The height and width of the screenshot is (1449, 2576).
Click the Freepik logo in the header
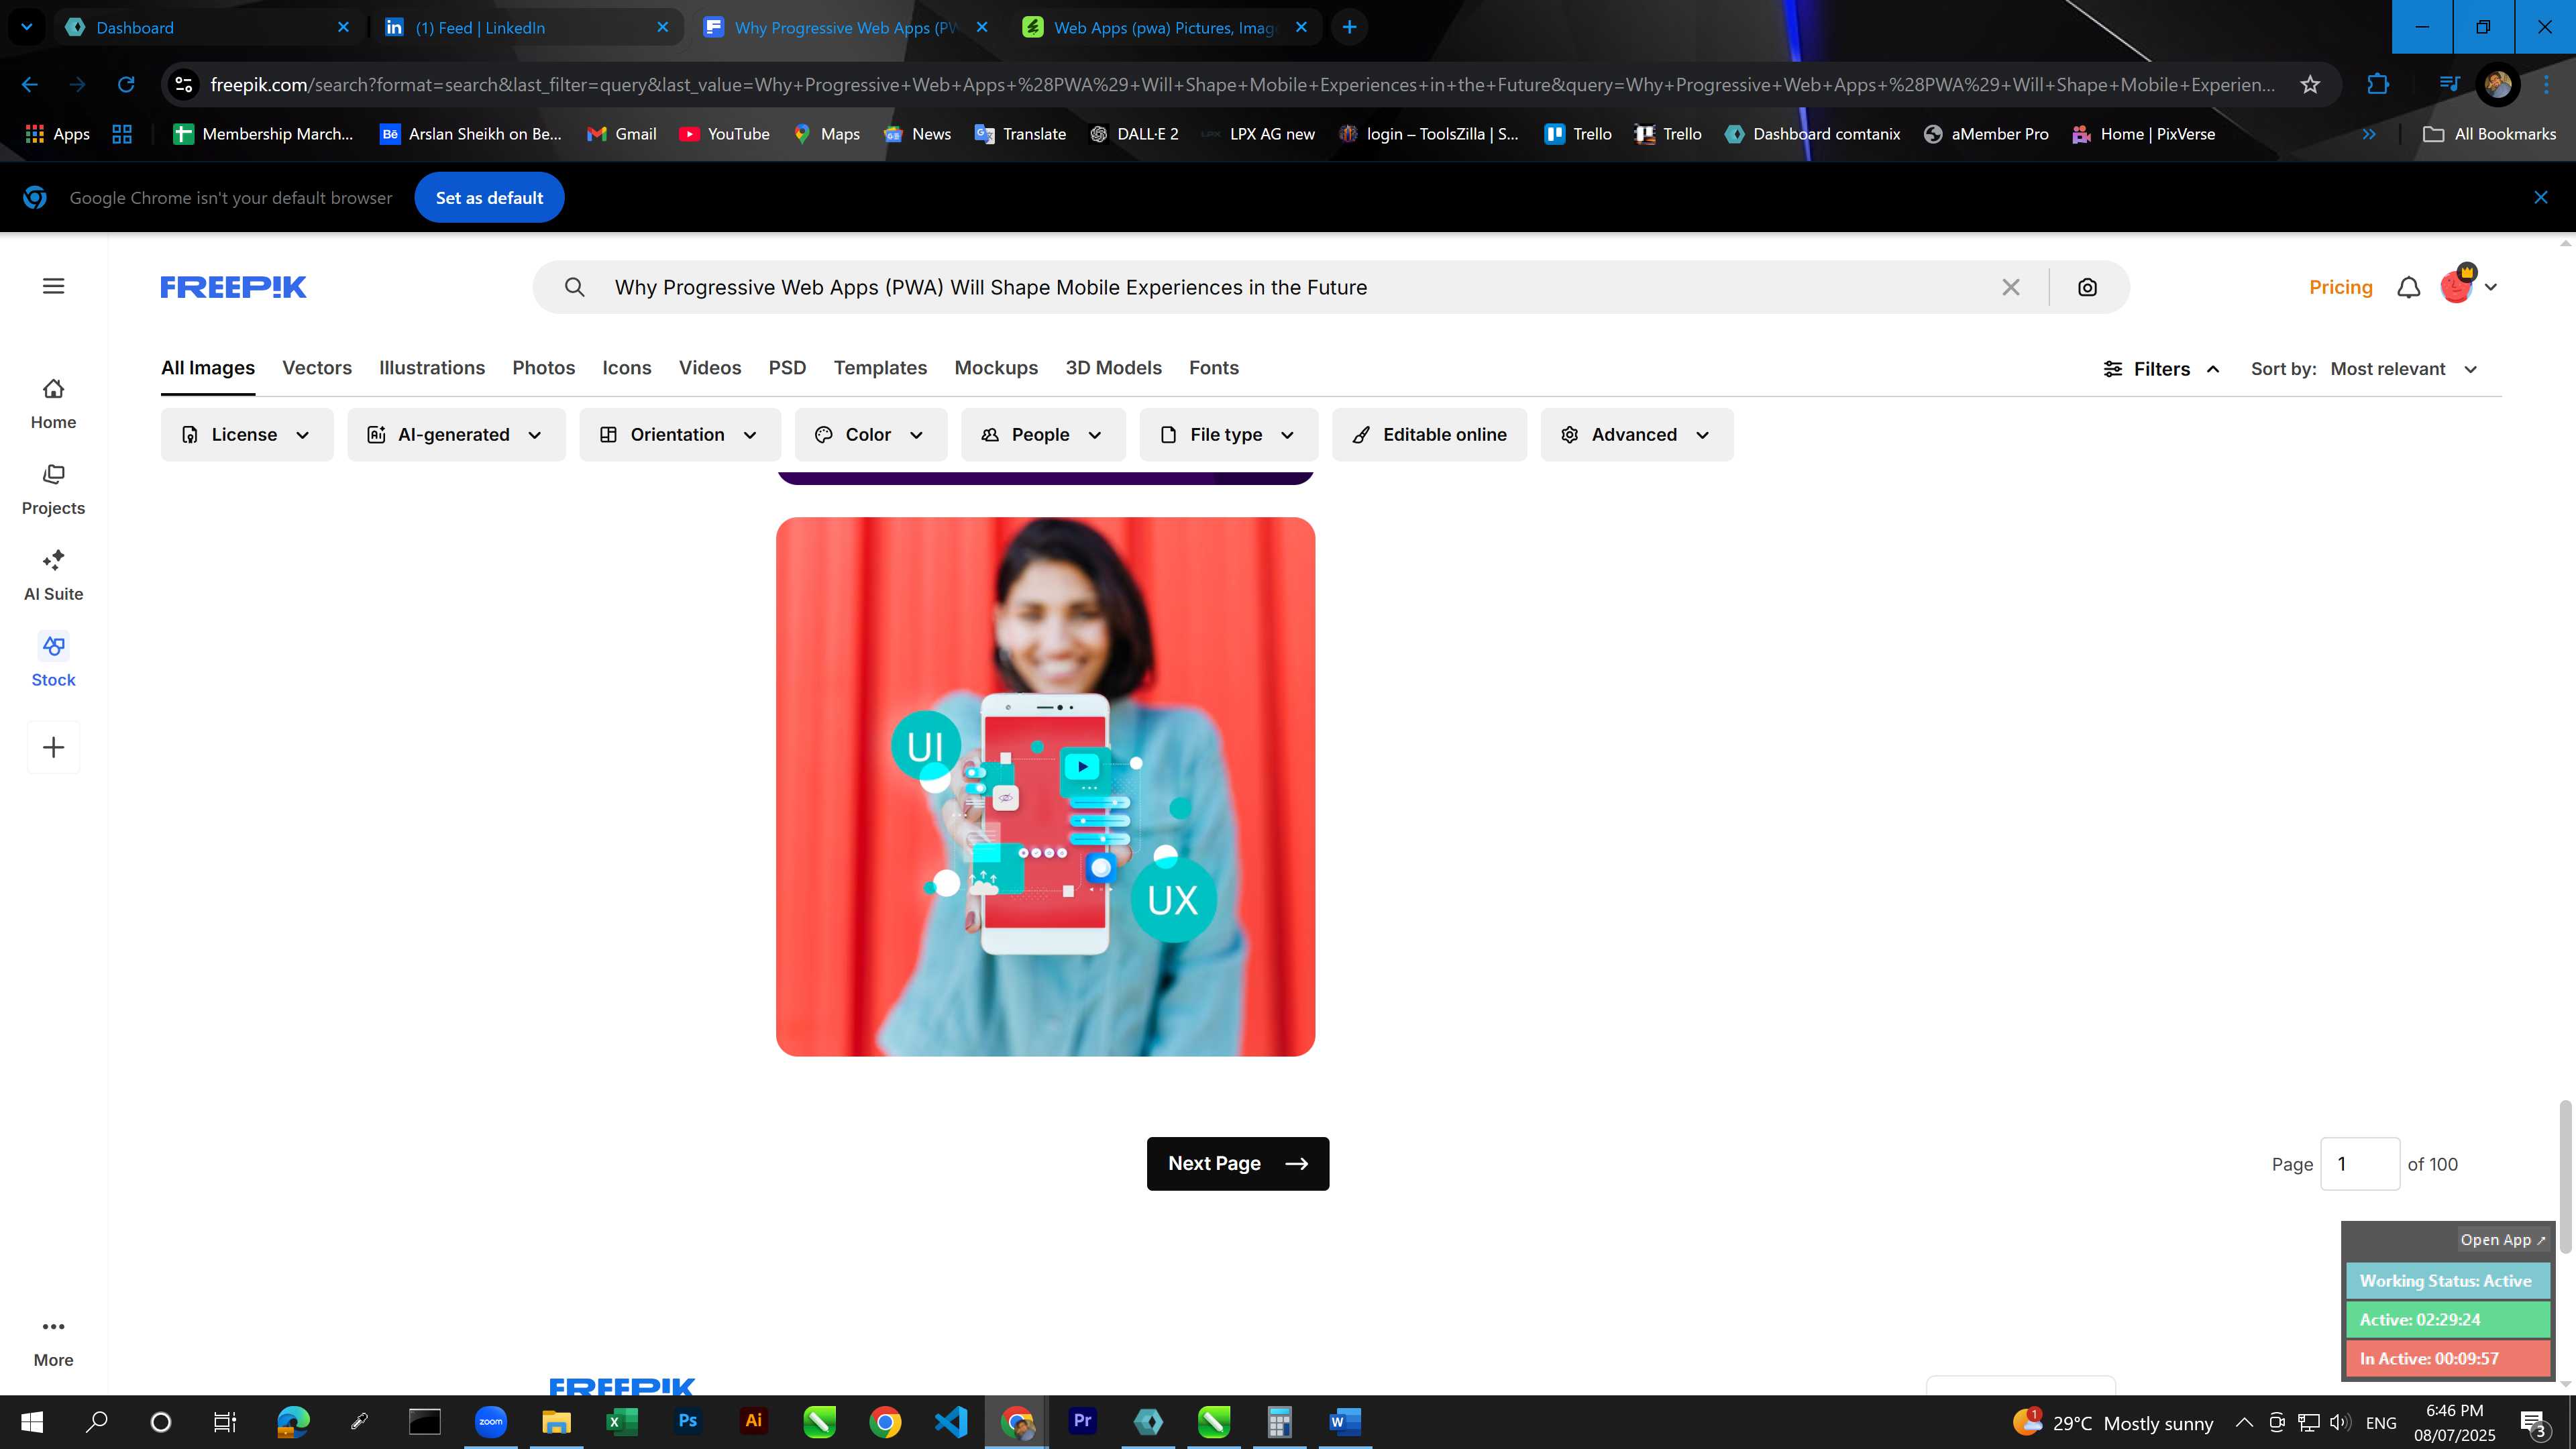pyautogui.click(x=233, y=288)
